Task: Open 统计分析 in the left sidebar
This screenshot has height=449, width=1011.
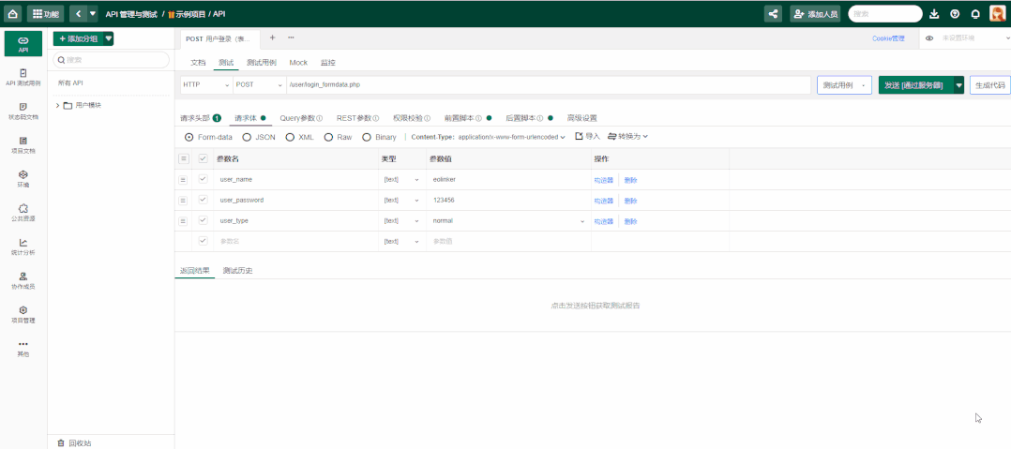Action: [23, 247]
